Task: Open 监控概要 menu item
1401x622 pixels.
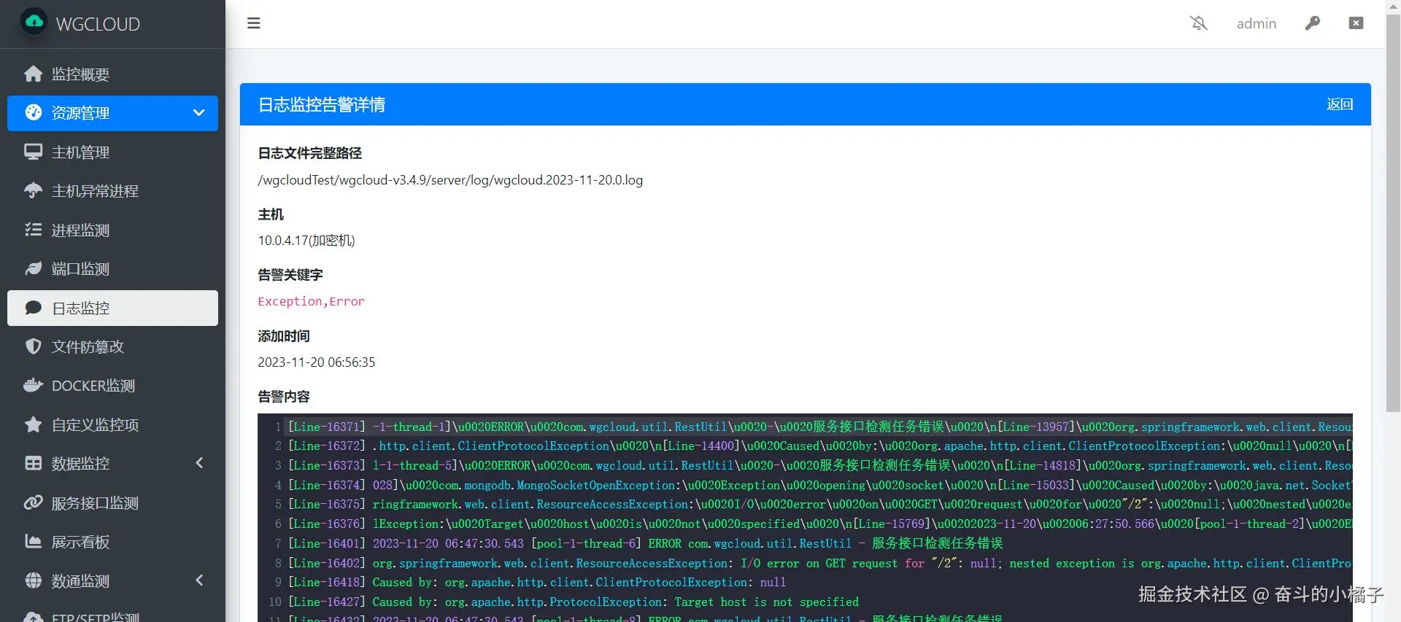Action: click(x=112, y=74)
